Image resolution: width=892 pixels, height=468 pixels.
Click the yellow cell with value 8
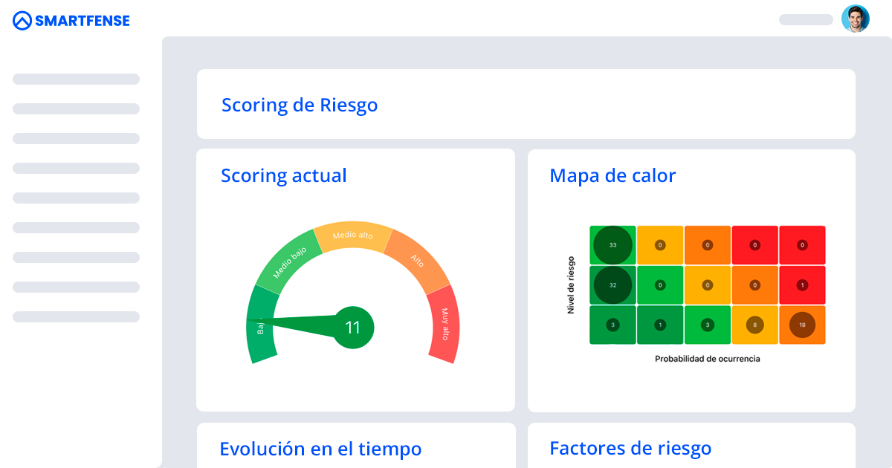point(754,325)
